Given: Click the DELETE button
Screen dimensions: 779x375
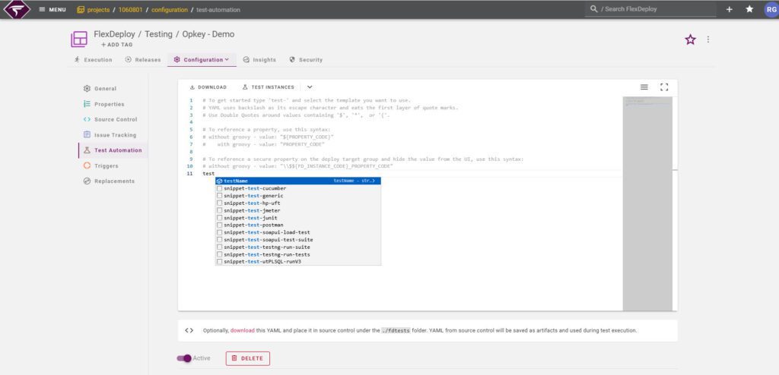Looking at the screenshot, I should (x=247, y=358).
